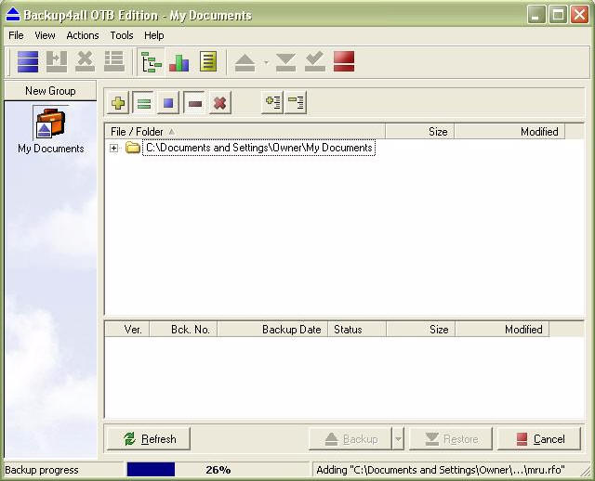Open the statistics bar chart view icon
595x481 pixels.
pos(179,62)
